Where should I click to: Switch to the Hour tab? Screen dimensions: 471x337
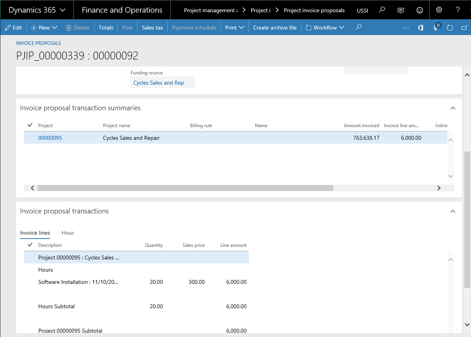click(67, 233)
